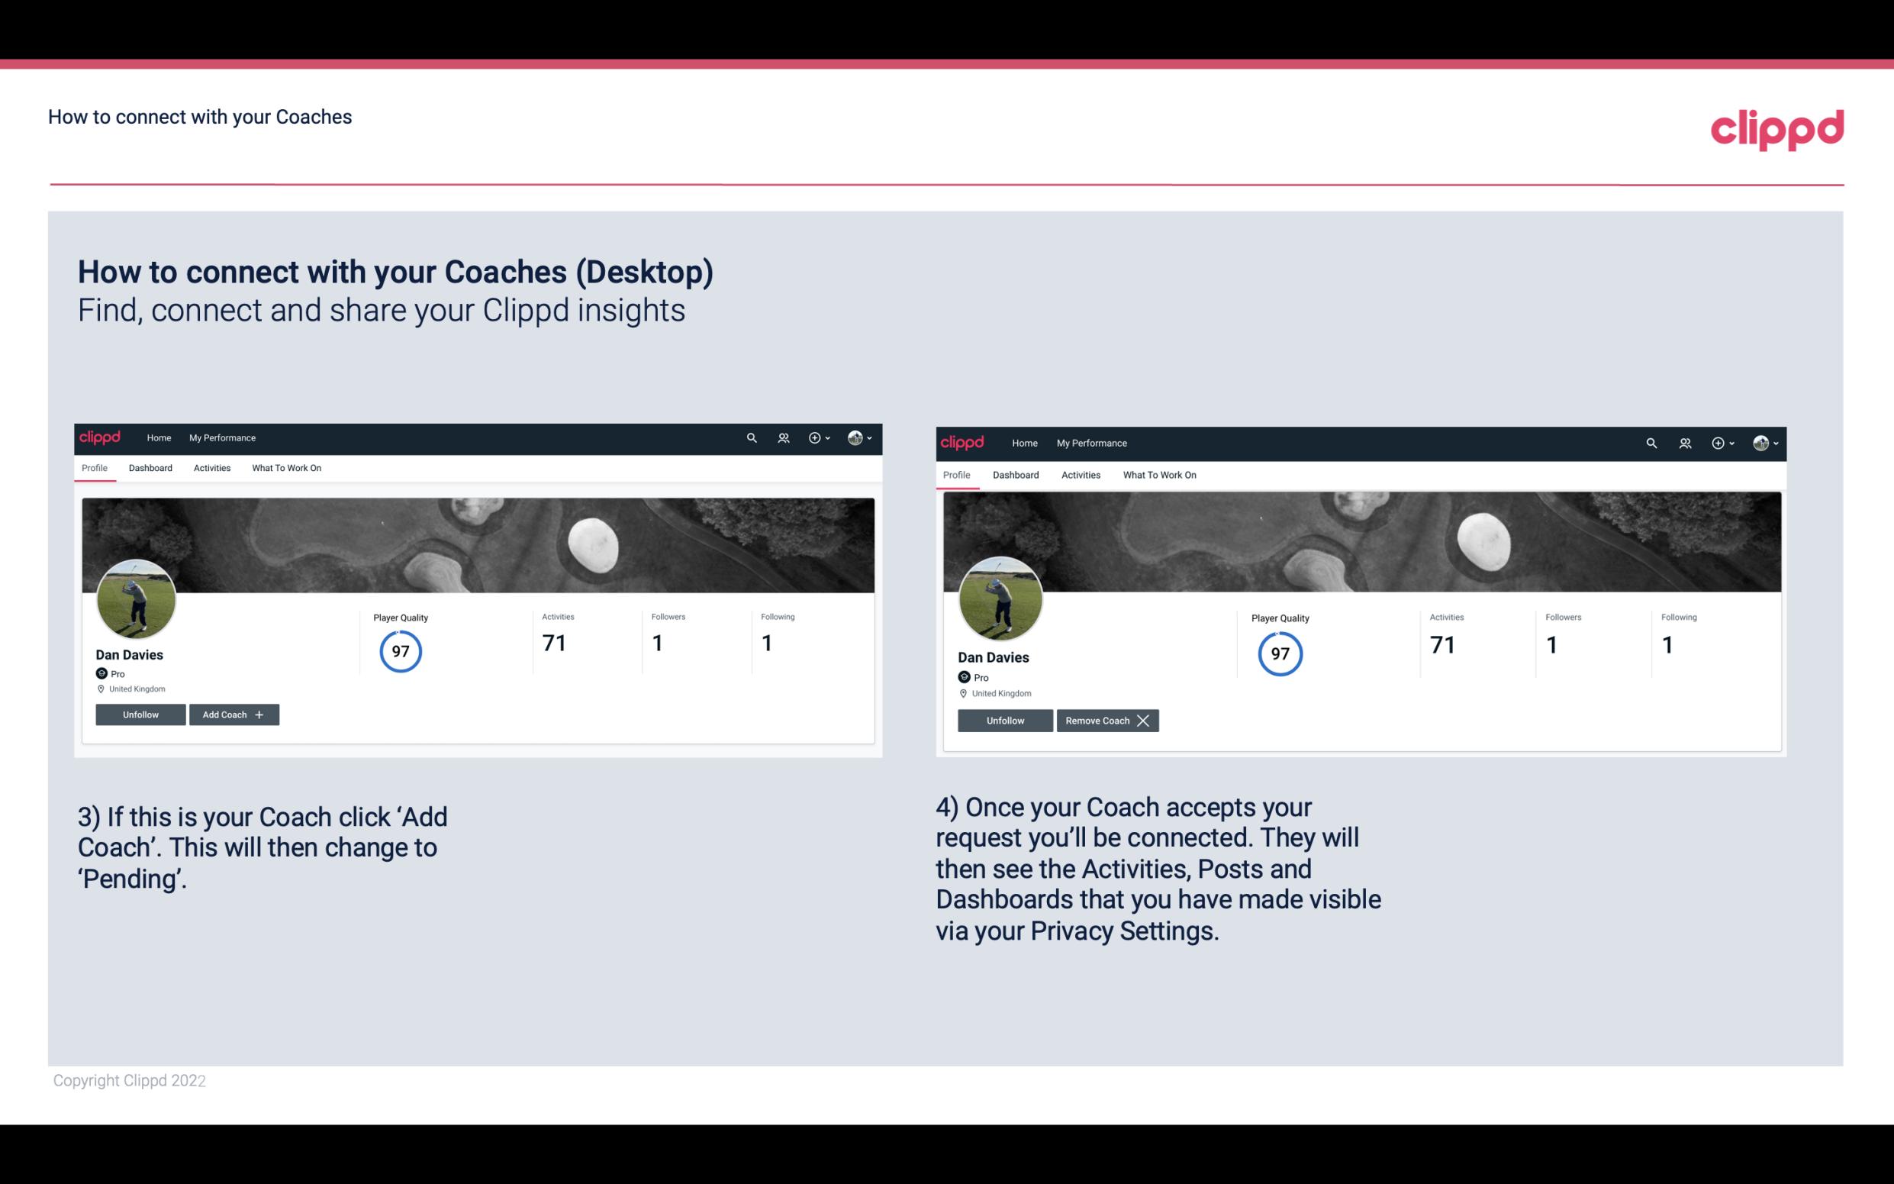Click the 'Add Coach' button on profile

(234, 714)
